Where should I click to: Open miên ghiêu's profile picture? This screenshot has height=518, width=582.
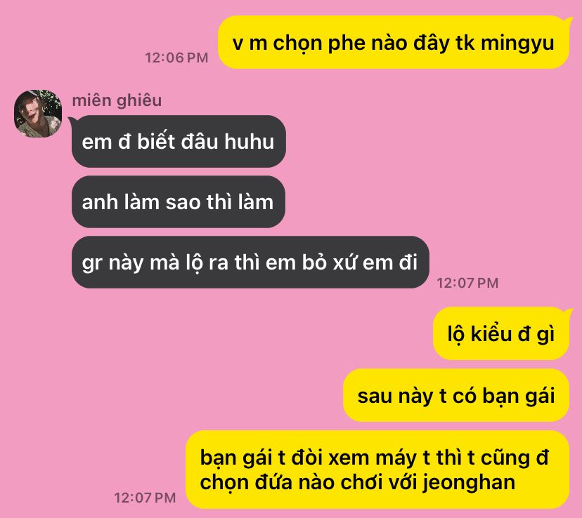pyautogui.click(x=38, y=114)
